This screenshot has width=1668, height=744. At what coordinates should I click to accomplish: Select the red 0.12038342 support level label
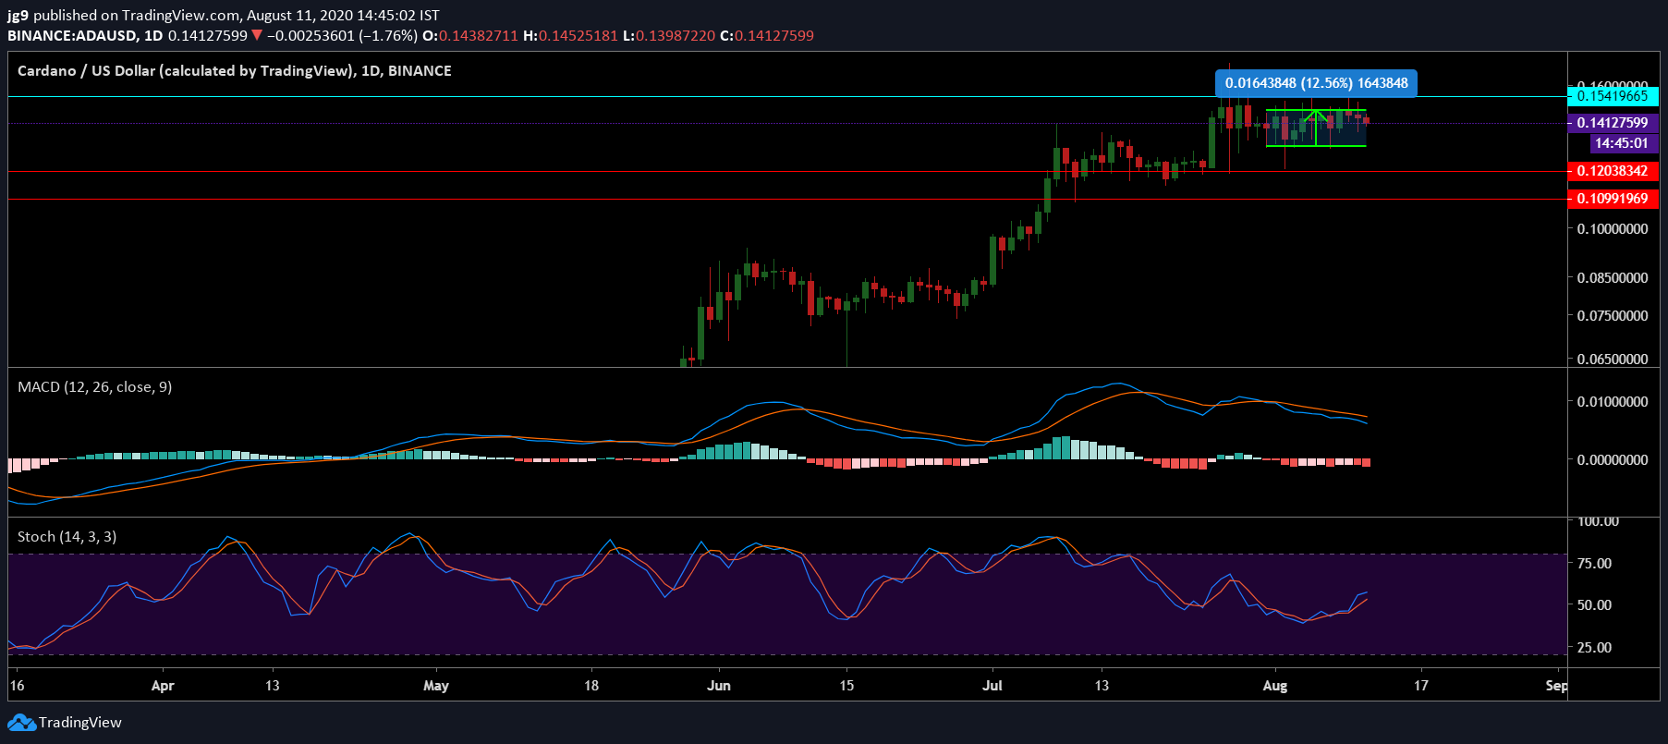coord(1612,171)
